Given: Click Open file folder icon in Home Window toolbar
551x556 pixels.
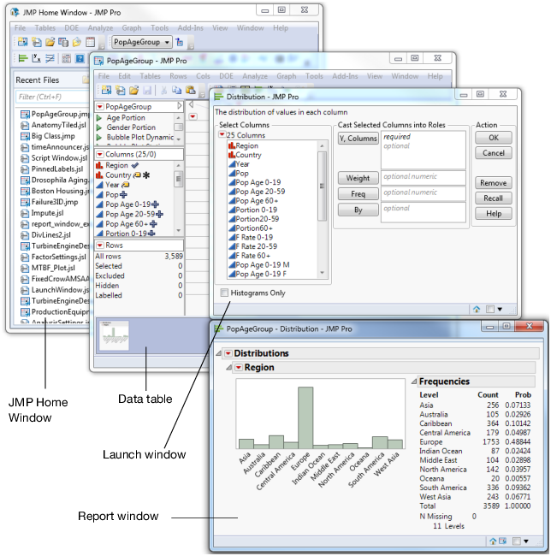Looking at the screenshot, I should pyautogui.click(x=50, y=42).
